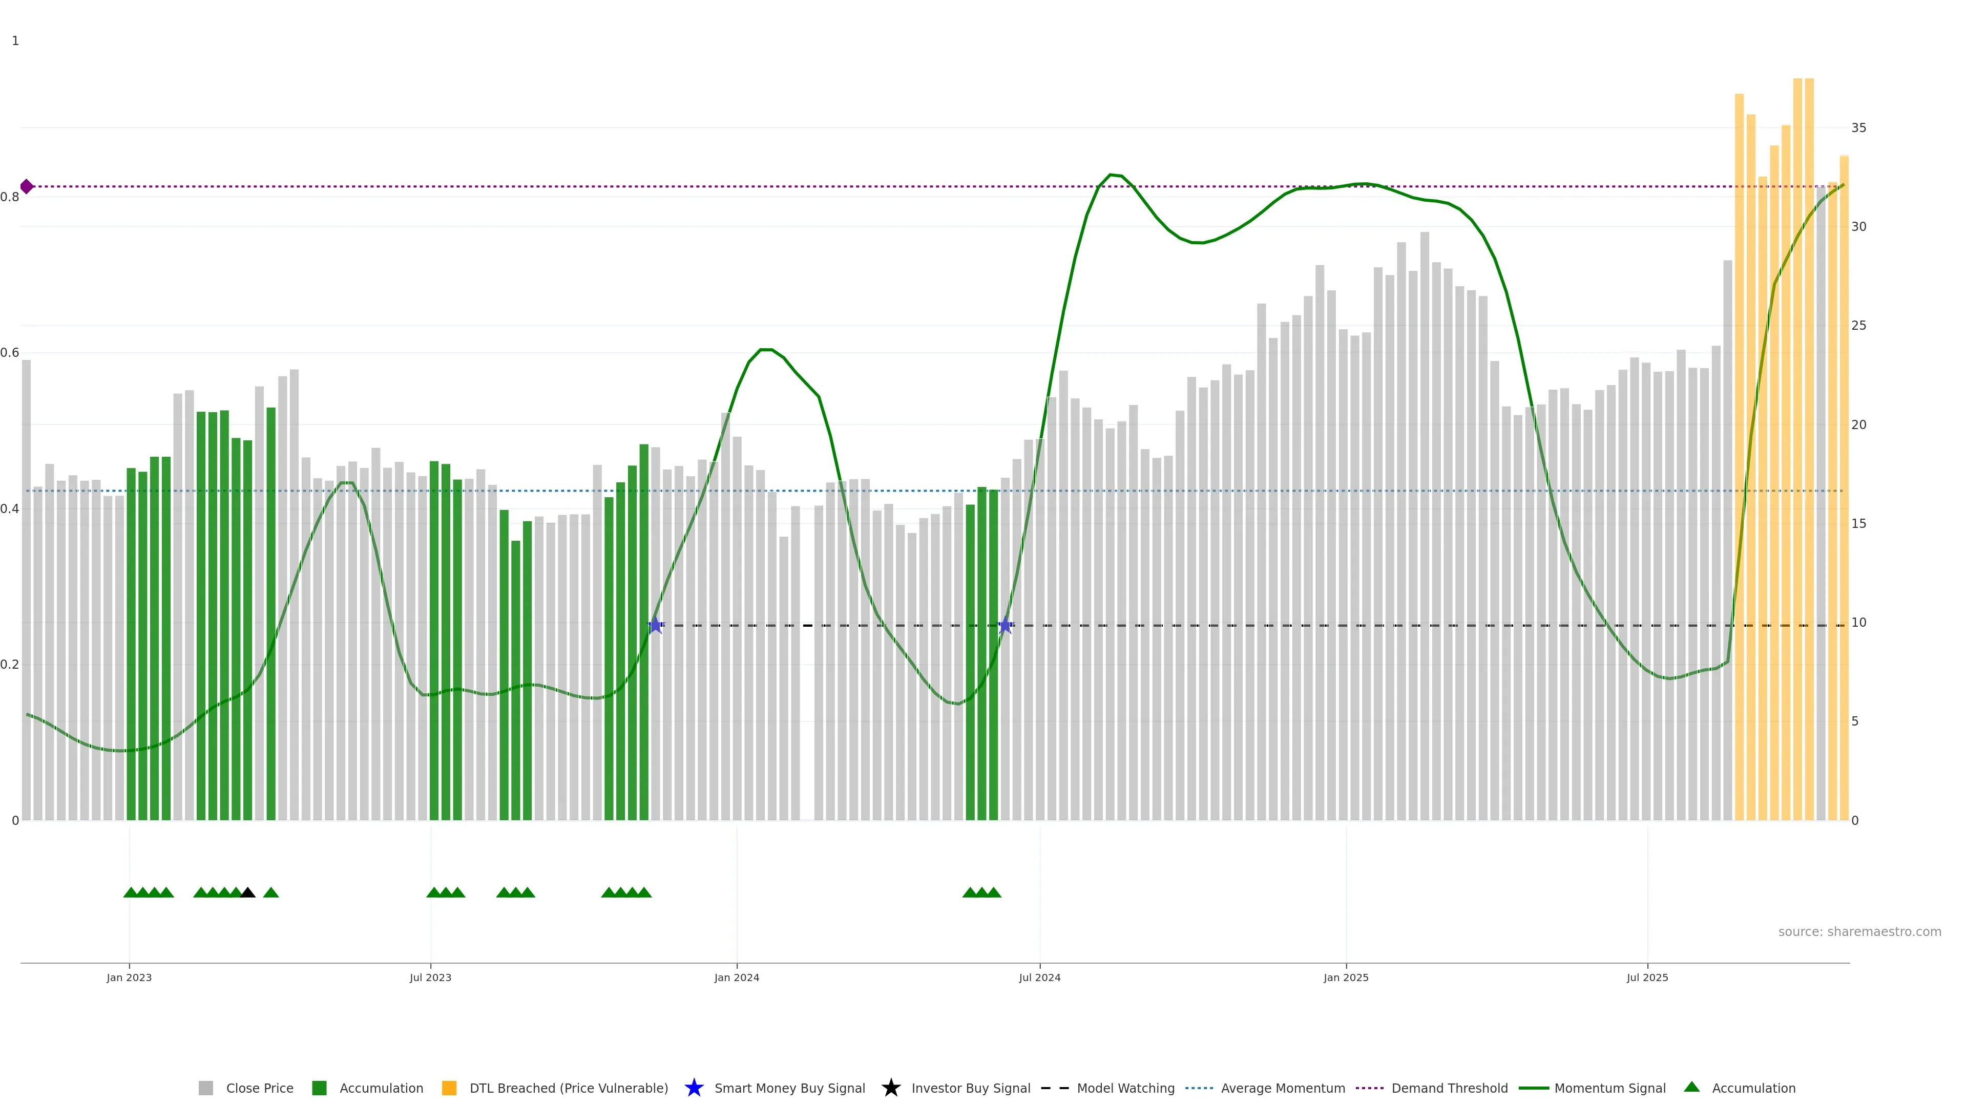Click the first blue Smart Money star

click(x=655, y=625)
